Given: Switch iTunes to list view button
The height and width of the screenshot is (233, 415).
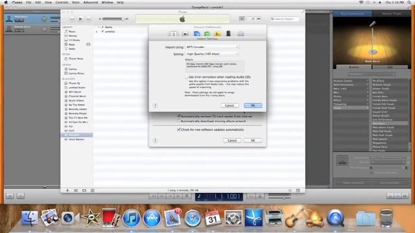Looking at the screenshot, I should click(242, 19).
